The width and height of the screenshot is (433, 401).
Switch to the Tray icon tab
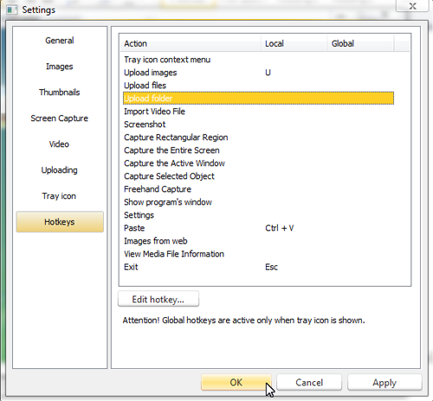pos(60,196)
